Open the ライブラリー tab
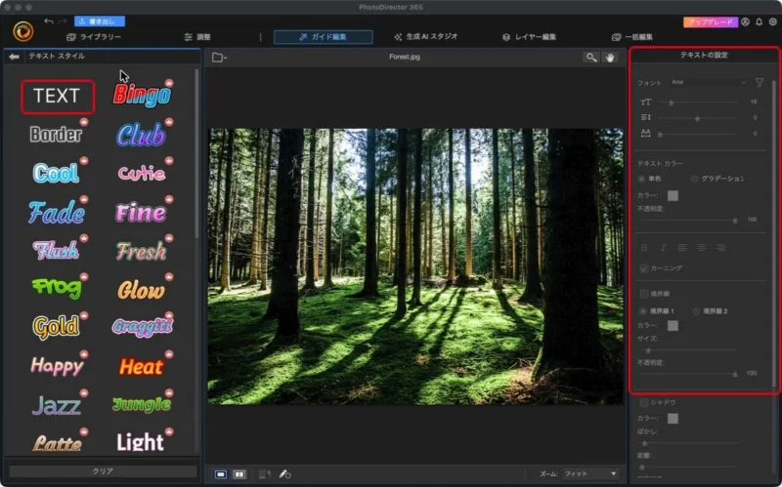Screen dimensions: 782x487 click(x=94, y=37)
